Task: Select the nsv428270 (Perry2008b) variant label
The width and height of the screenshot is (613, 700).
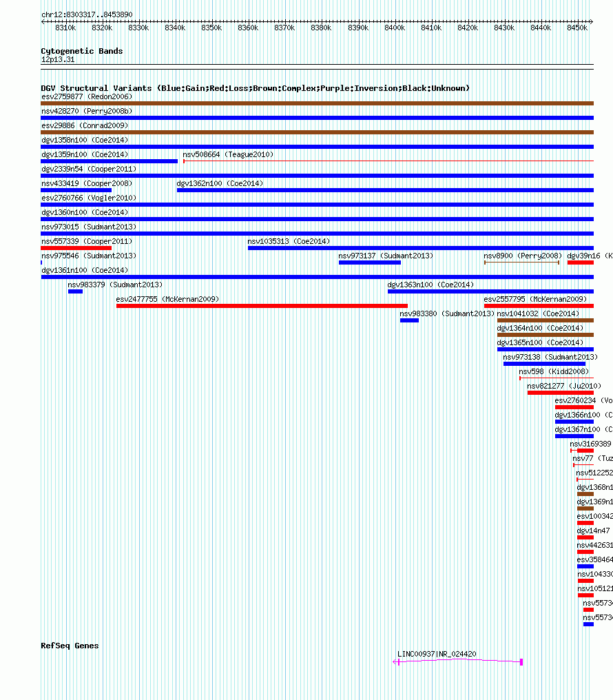Action: click(x=87, y=111)
